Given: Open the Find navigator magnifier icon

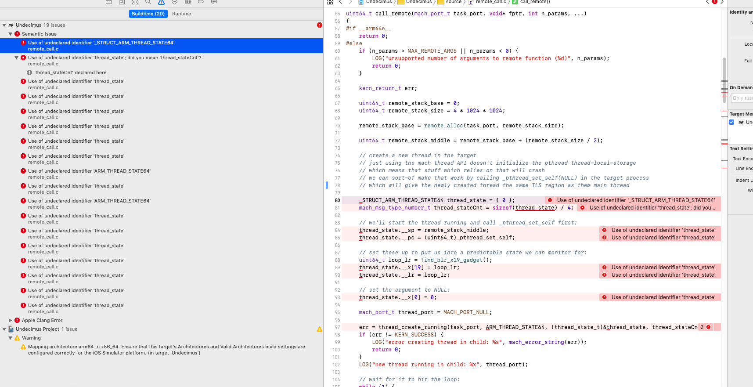Looking at the screenshot, I should click(x=148, y=2).
